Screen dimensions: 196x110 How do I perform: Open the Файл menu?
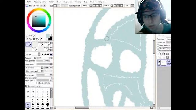(x=29, y=2)
